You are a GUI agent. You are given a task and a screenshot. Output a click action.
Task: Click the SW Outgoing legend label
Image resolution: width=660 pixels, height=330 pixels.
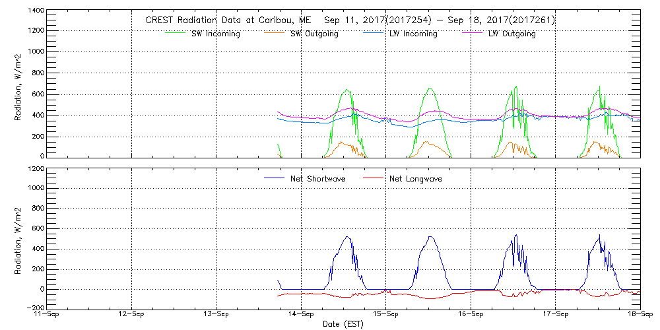(x=314, y=34)
